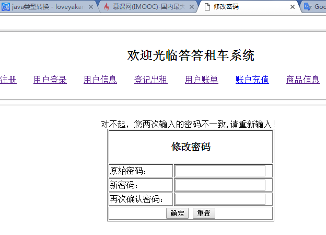Image resolution: width=326 pixels, height=235 pixels.
Task: Click the 慕课网 flame favicon
Action: (107, 7)
